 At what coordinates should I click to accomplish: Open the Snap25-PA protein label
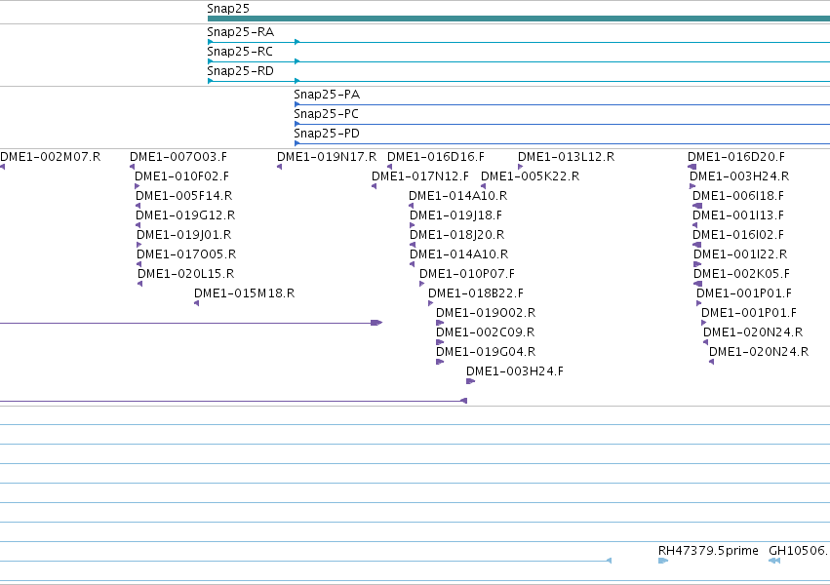(x=327, y=95)
